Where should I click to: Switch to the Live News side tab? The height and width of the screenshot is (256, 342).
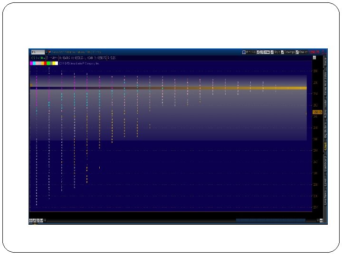click(x=325, y=198)
